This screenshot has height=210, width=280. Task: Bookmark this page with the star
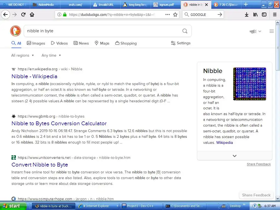(x=175, y=14)
